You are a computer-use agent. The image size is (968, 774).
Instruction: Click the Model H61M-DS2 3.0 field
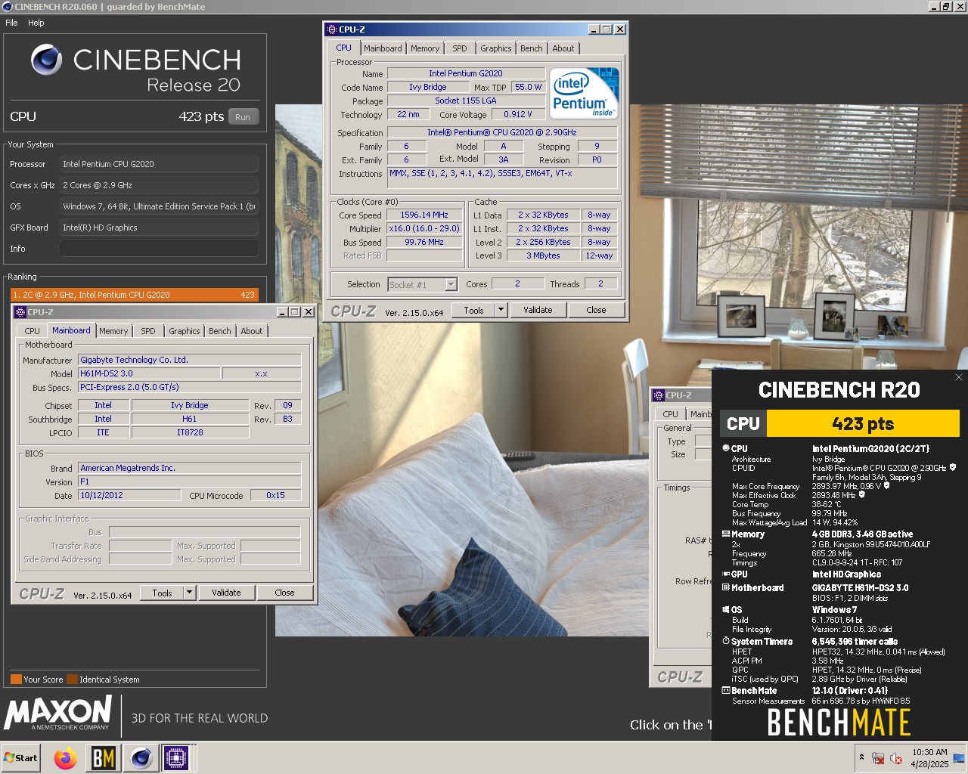(x=149, y=373)
